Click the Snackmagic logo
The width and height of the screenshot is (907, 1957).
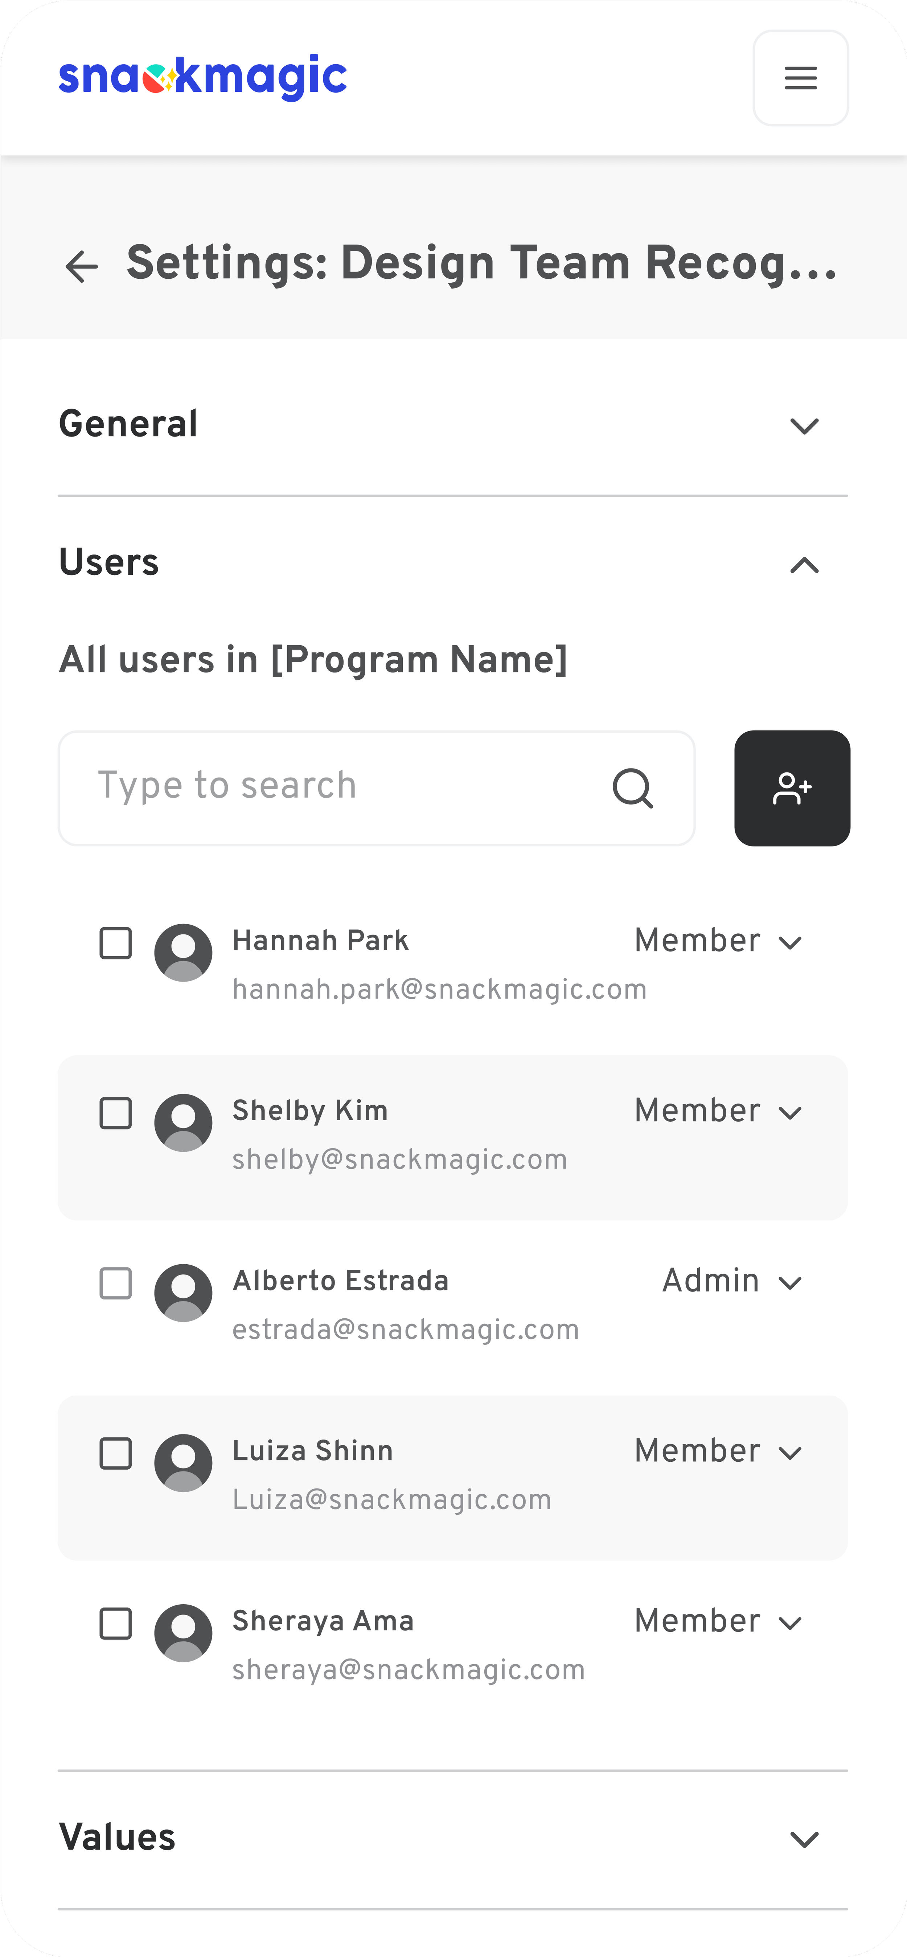tap(203, 78)
